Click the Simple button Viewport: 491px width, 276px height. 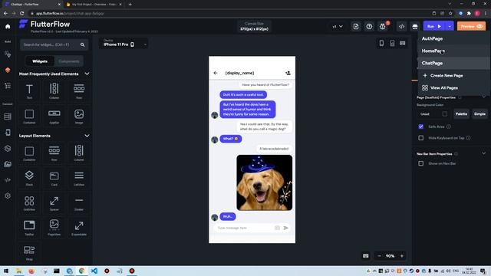[x=479, y=114]
